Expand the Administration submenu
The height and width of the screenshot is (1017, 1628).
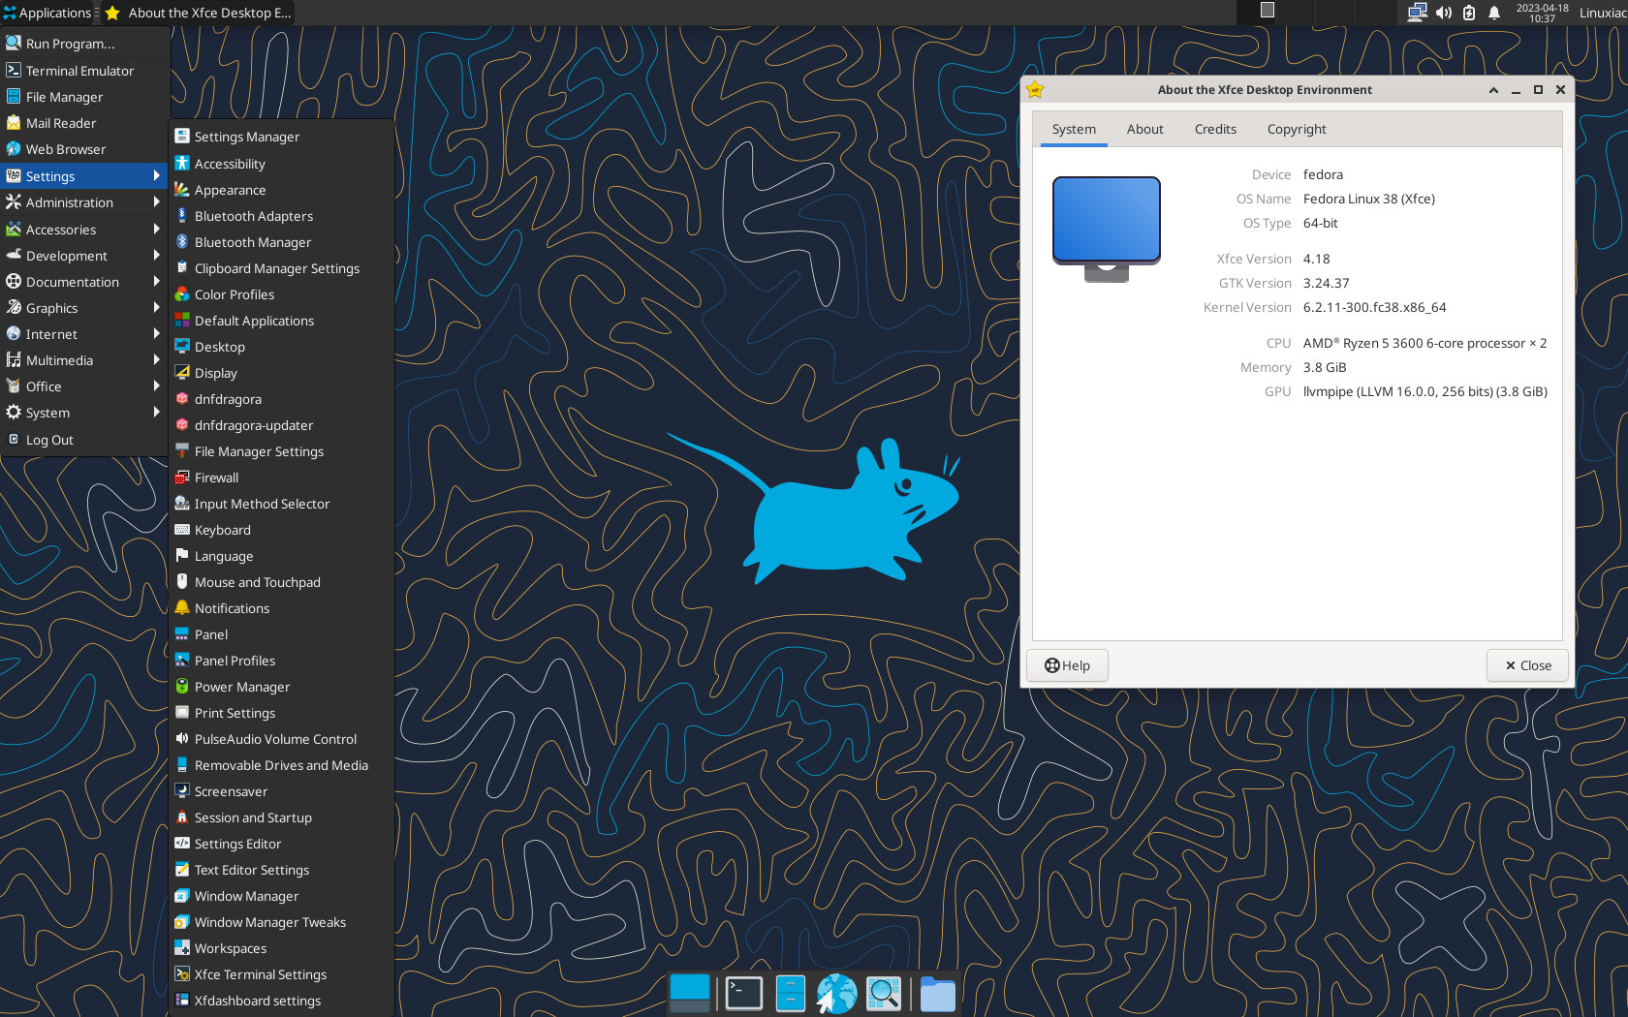(x=83, y=202)
